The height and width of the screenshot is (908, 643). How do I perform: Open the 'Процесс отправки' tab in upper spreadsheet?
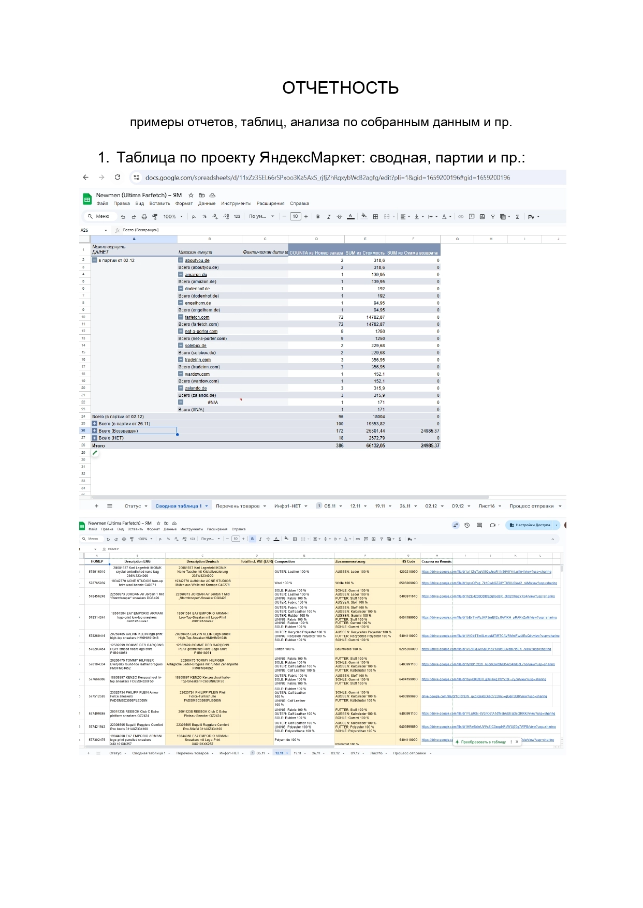[531, 506]
